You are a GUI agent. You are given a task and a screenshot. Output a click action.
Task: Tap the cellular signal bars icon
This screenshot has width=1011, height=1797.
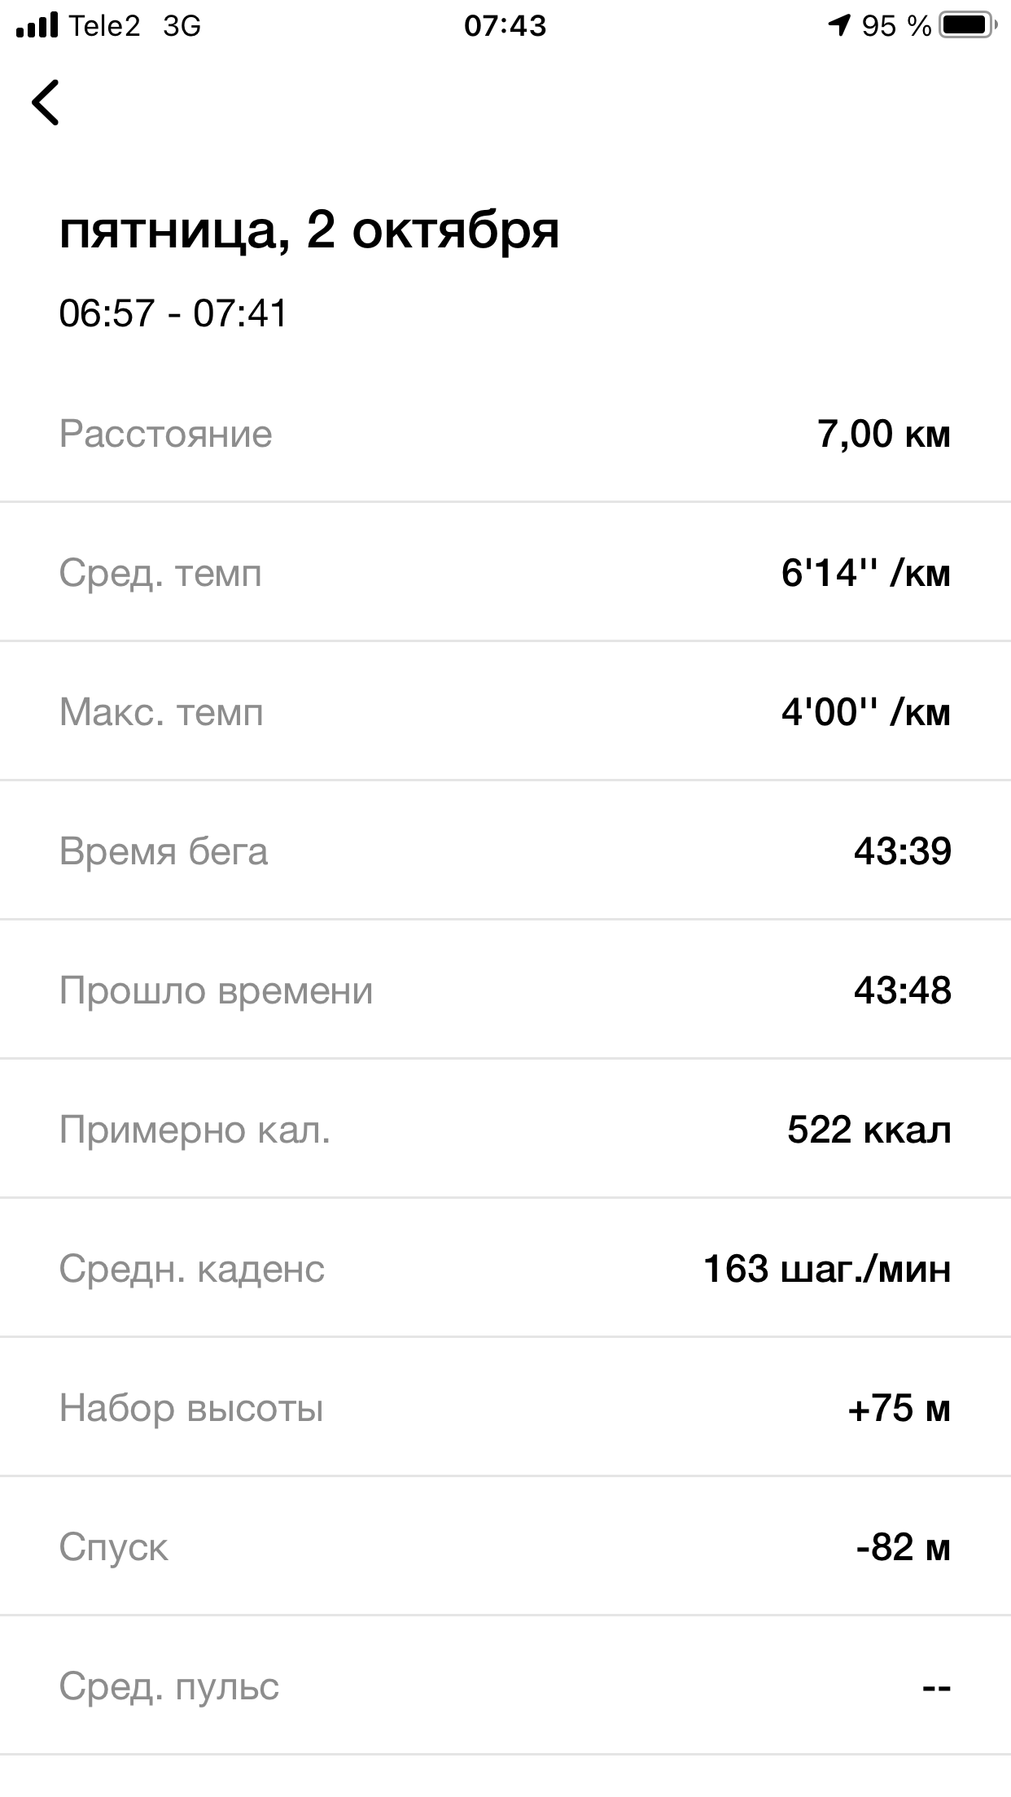[37, 26]
